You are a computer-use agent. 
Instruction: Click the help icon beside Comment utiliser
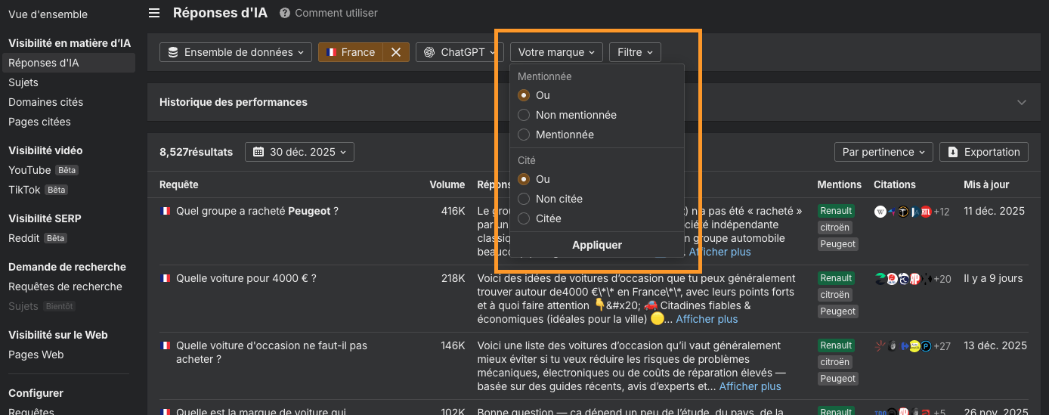point(284,13)
